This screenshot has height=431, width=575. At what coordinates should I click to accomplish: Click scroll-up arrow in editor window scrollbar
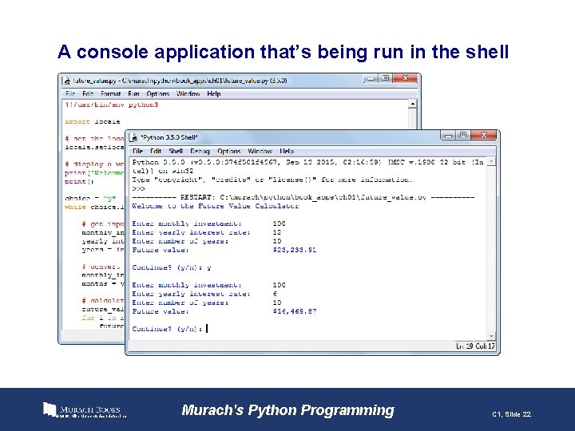(413, 104)
